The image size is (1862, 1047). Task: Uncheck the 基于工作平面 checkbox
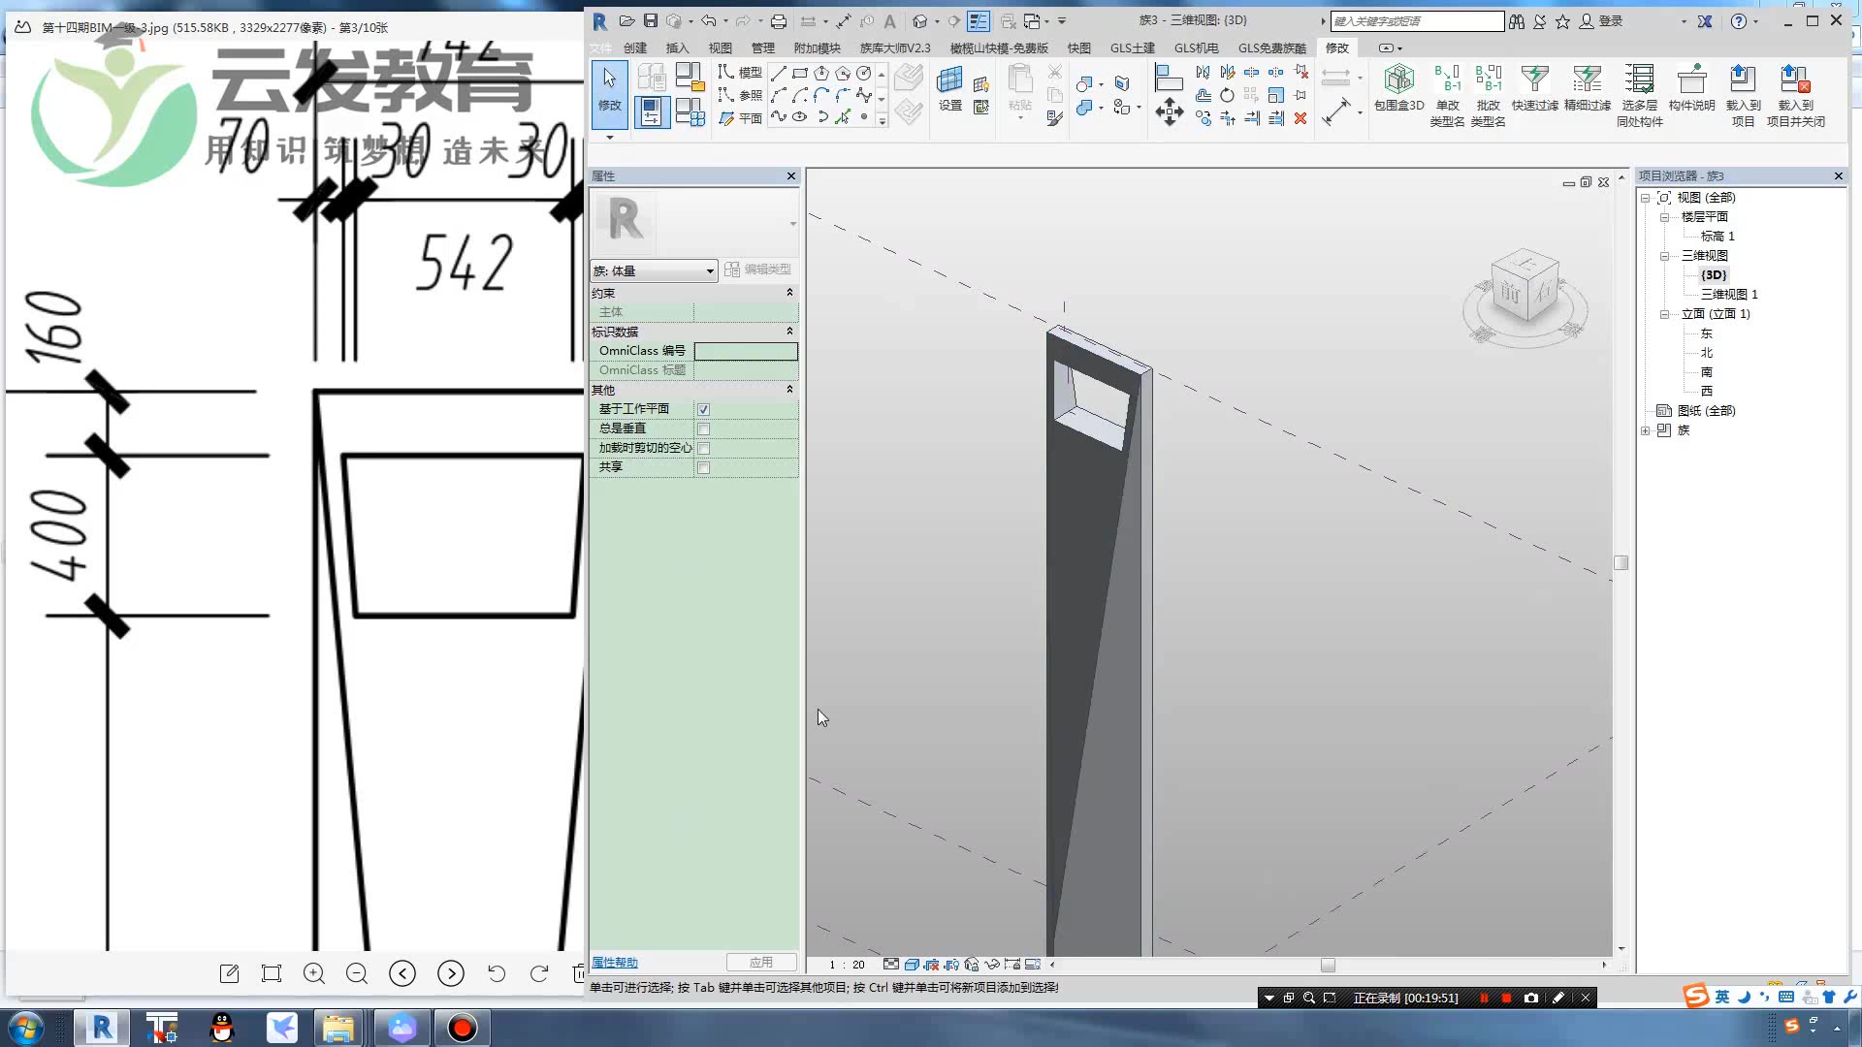pyautogui.click(x=703, y=409)
